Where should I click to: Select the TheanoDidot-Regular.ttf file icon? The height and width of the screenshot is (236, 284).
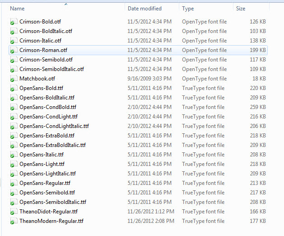tap(13, 212)
